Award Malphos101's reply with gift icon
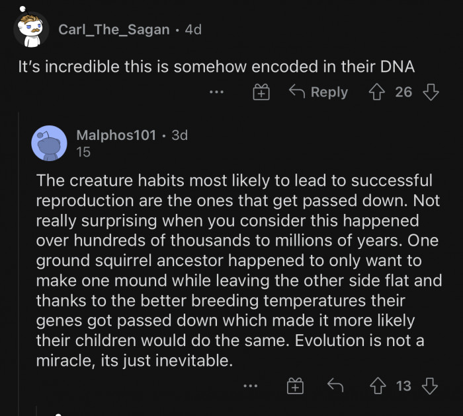 [294, 386]
